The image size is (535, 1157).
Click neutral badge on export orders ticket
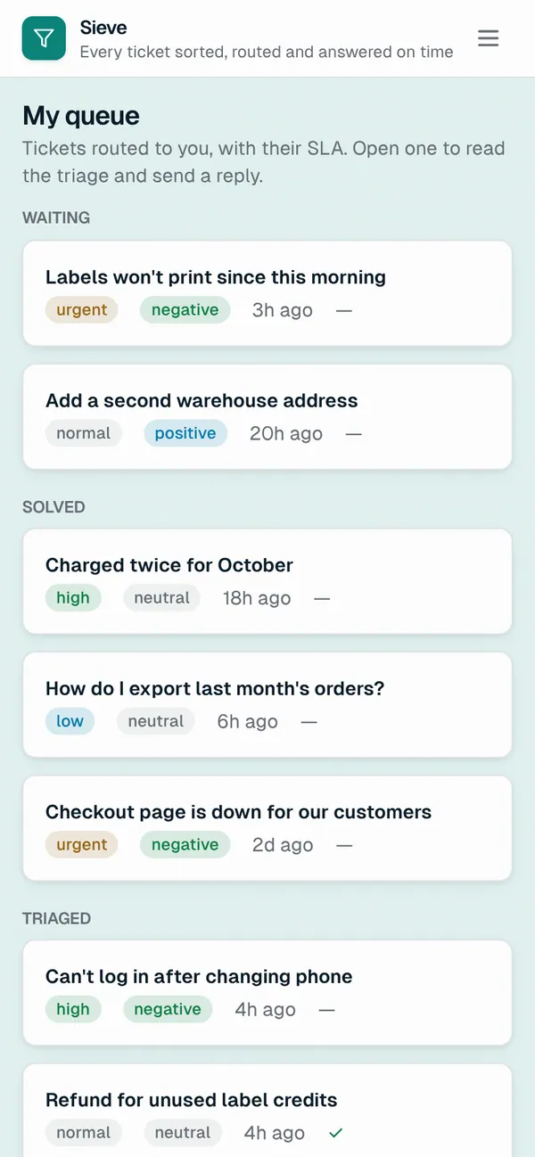pyautogui.click(x=156, y=721)
